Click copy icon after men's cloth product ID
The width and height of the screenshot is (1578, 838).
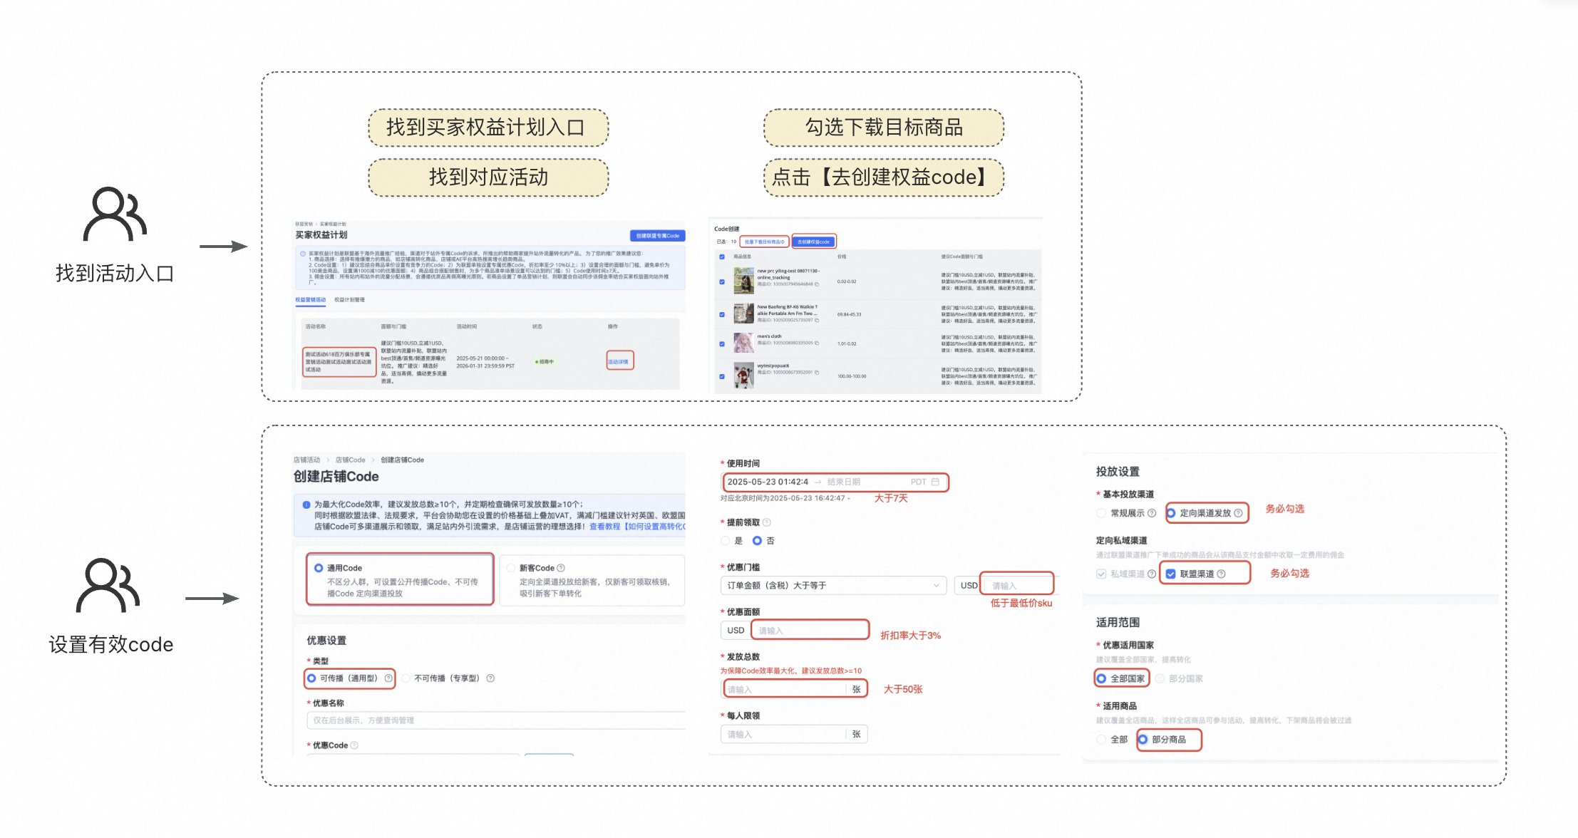pyautogui.click(x=817, y=343)
